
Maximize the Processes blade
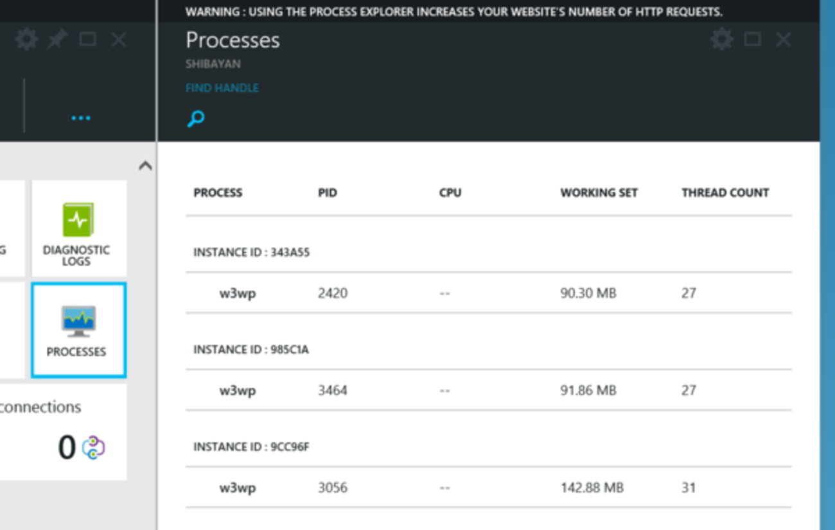tap(752, 40)
